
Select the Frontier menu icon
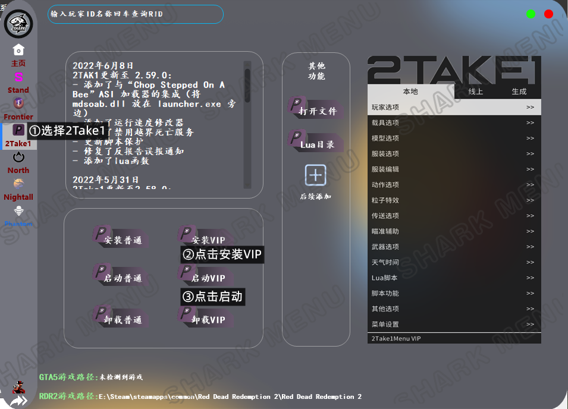click(x=18, y=103)
